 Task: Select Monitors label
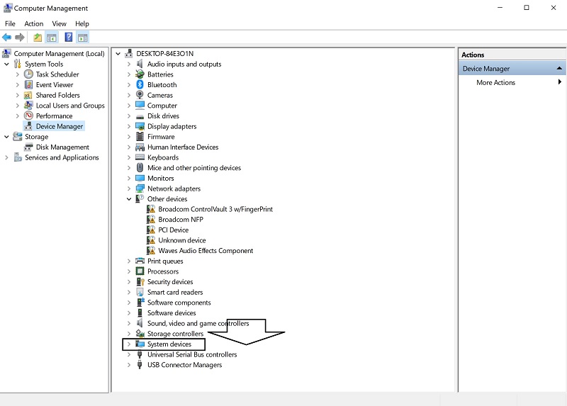(x=161, y=179)
